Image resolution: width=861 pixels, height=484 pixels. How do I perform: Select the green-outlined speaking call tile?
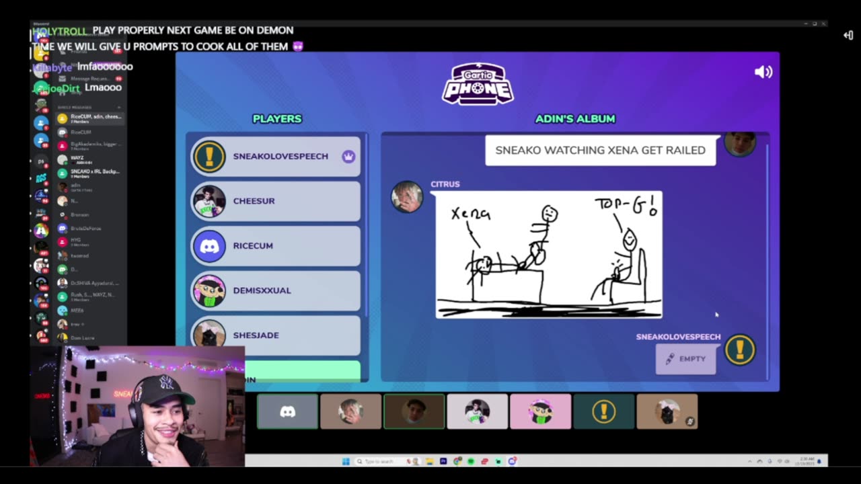414,411
